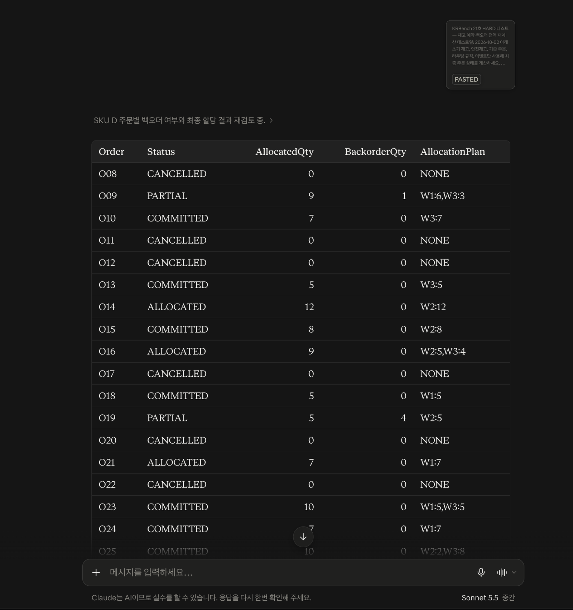The image size is (573, 610).
Task: Click allocation plan W1:5 in row O18
Action: click(431, 396)
